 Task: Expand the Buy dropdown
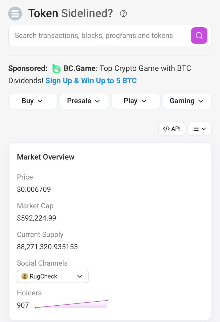pos(33,101)
